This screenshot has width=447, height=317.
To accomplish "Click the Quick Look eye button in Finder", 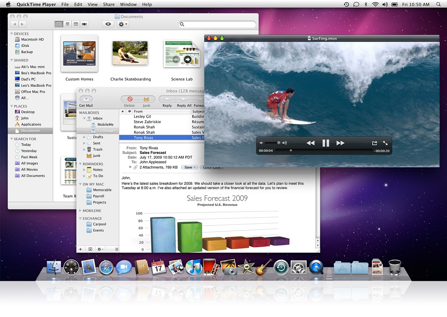I will pos(108,24).
